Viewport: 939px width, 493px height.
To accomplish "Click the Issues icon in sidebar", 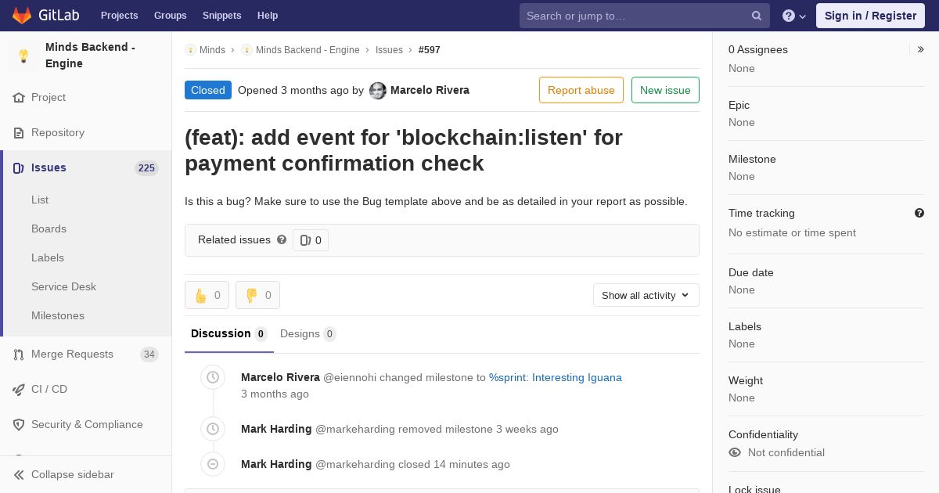I will pyautogui.click(x=19, y=168).
